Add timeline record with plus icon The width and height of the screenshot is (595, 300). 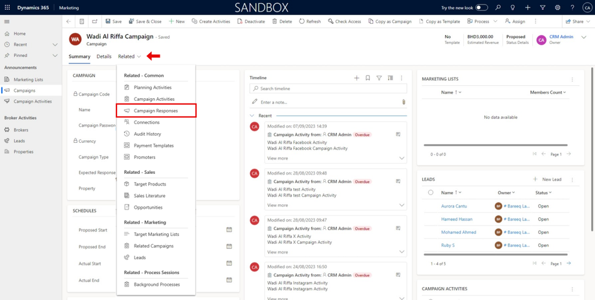tap(356, 78)
